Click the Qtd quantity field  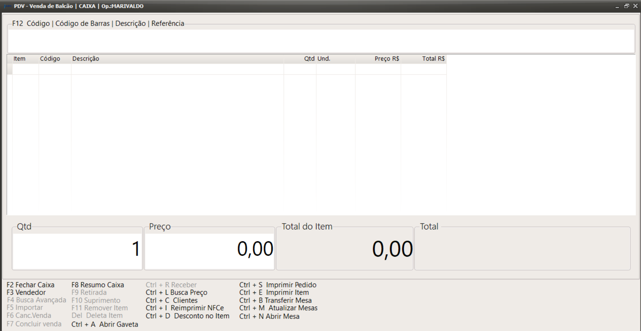pyautogui.click(x=77, y=251)
